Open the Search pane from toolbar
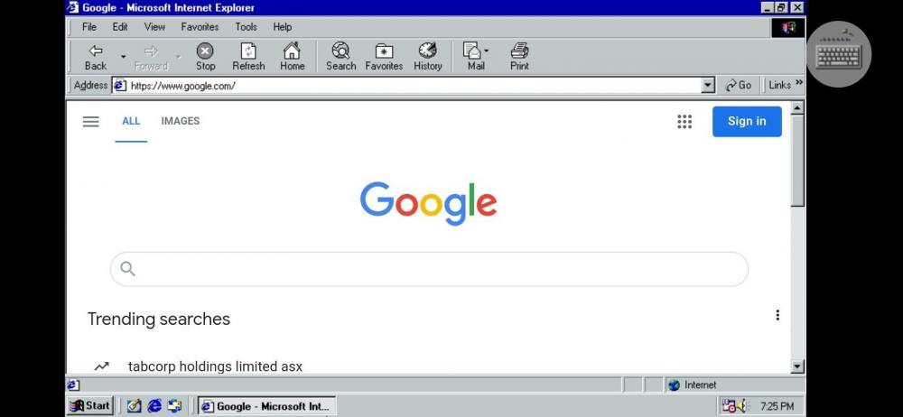This screenshot has height=417, width=903. point(340,57)
